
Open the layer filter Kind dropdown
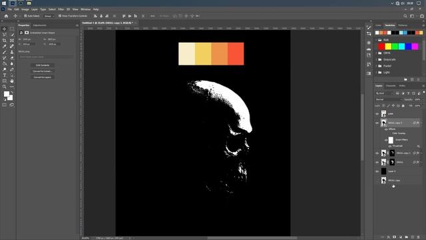(385, 93)
